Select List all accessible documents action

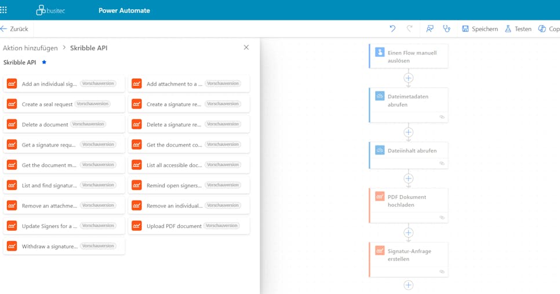tap(189, 165)
